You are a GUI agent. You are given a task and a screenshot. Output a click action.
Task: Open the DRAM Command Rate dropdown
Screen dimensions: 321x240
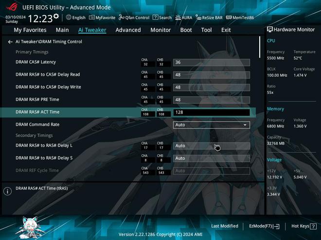212,125
